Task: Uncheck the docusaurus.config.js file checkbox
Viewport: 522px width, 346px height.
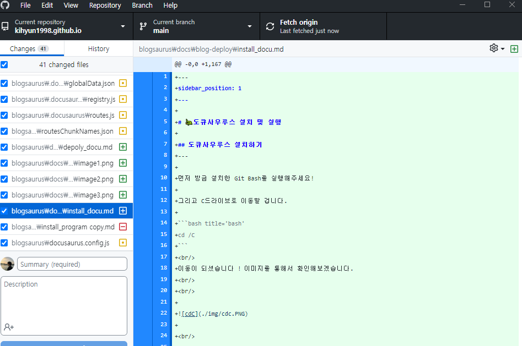Action: 4,243
